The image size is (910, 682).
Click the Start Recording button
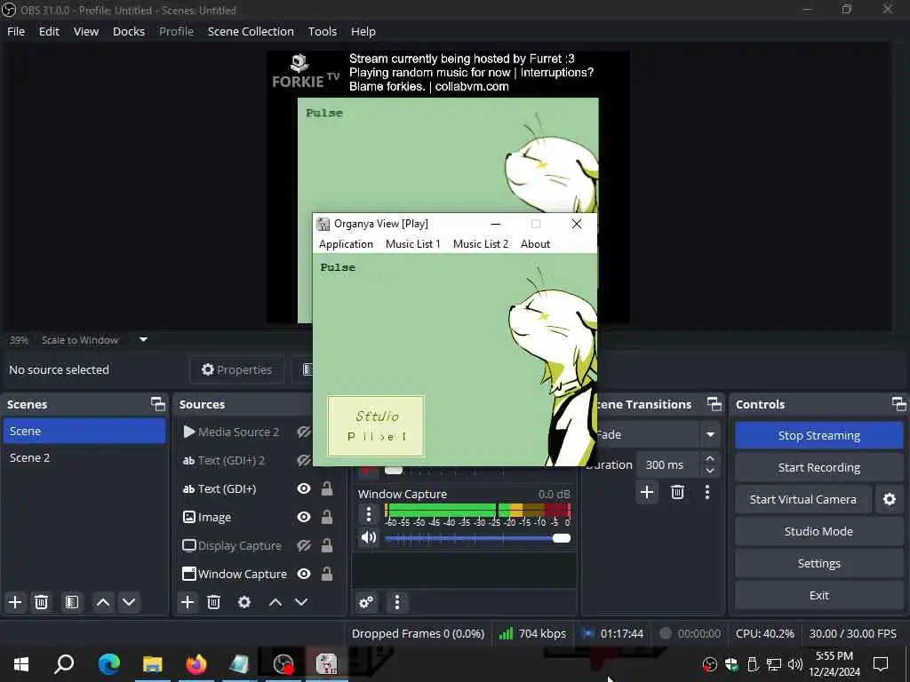[x=818, y=467]
